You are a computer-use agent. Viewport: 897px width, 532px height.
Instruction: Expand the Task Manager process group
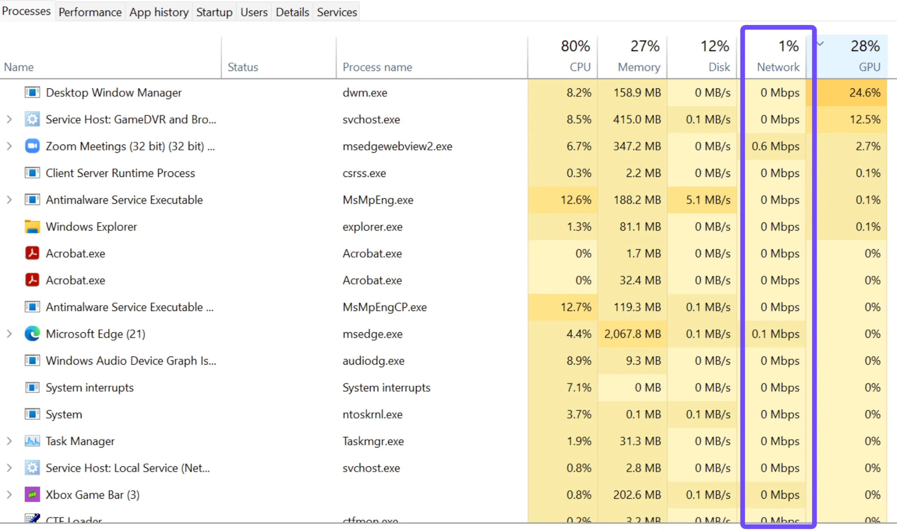point(9,441)
